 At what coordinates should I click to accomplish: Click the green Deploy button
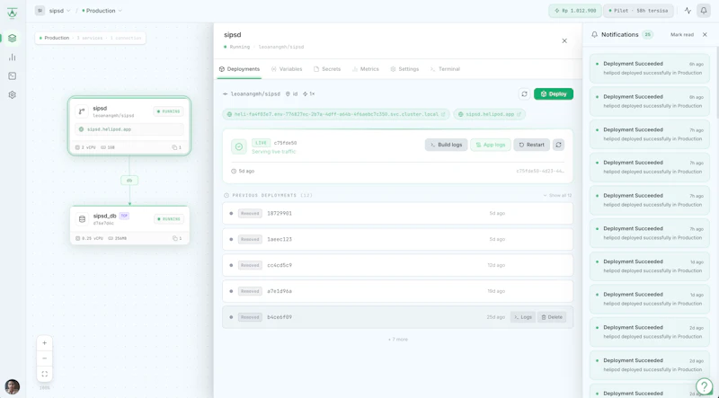(x=554, y=94)
